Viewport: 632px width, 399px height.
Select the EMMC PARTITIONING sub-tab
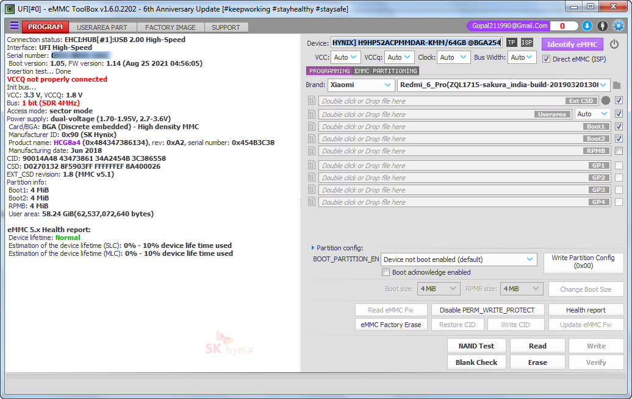pos(386,71)
